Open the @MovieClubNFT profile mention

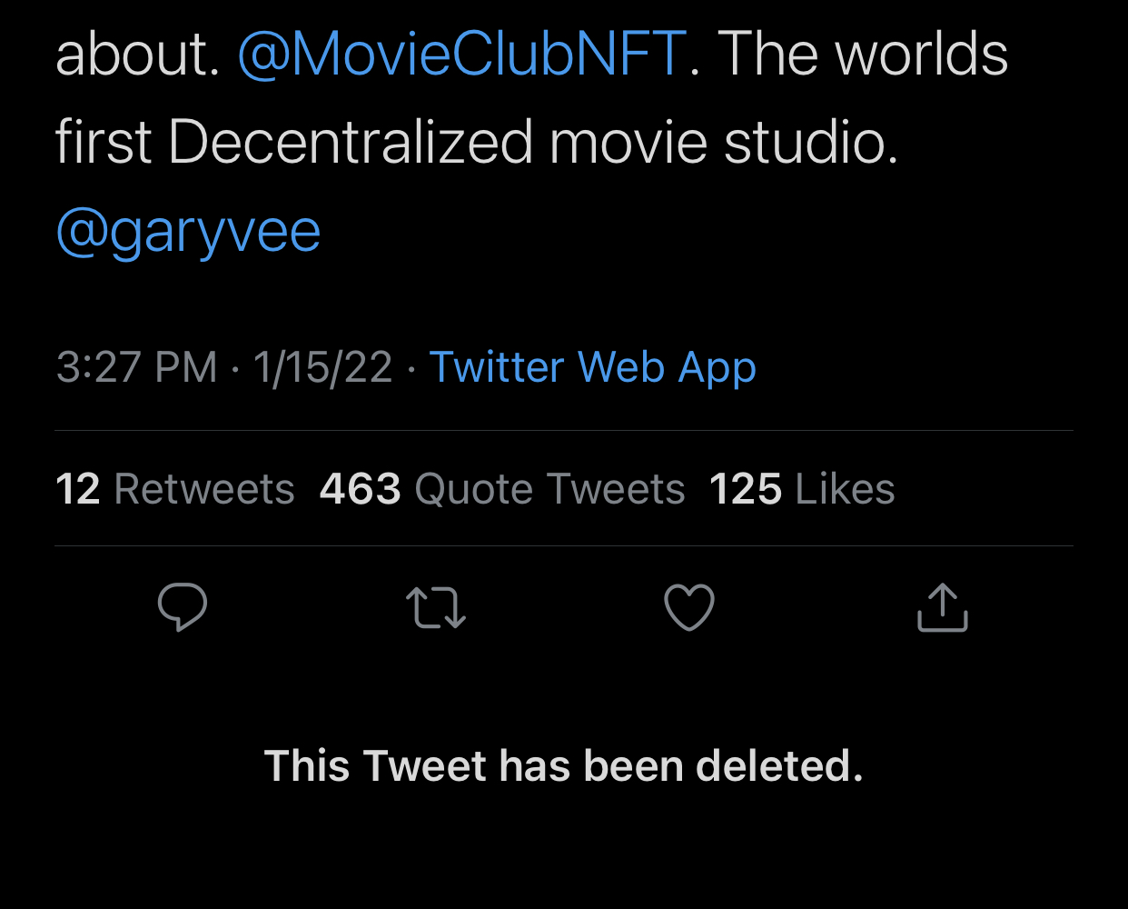click(x=461, y=54)
